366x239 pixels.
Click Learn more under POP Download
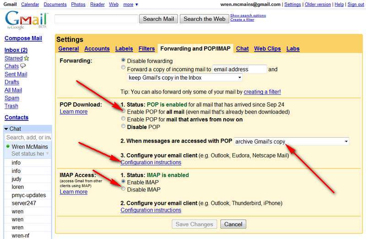tap(74, 112)
